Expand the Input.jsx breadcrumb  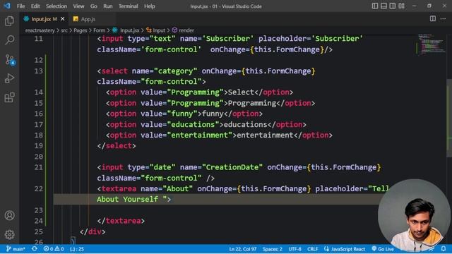pos(126,30)
